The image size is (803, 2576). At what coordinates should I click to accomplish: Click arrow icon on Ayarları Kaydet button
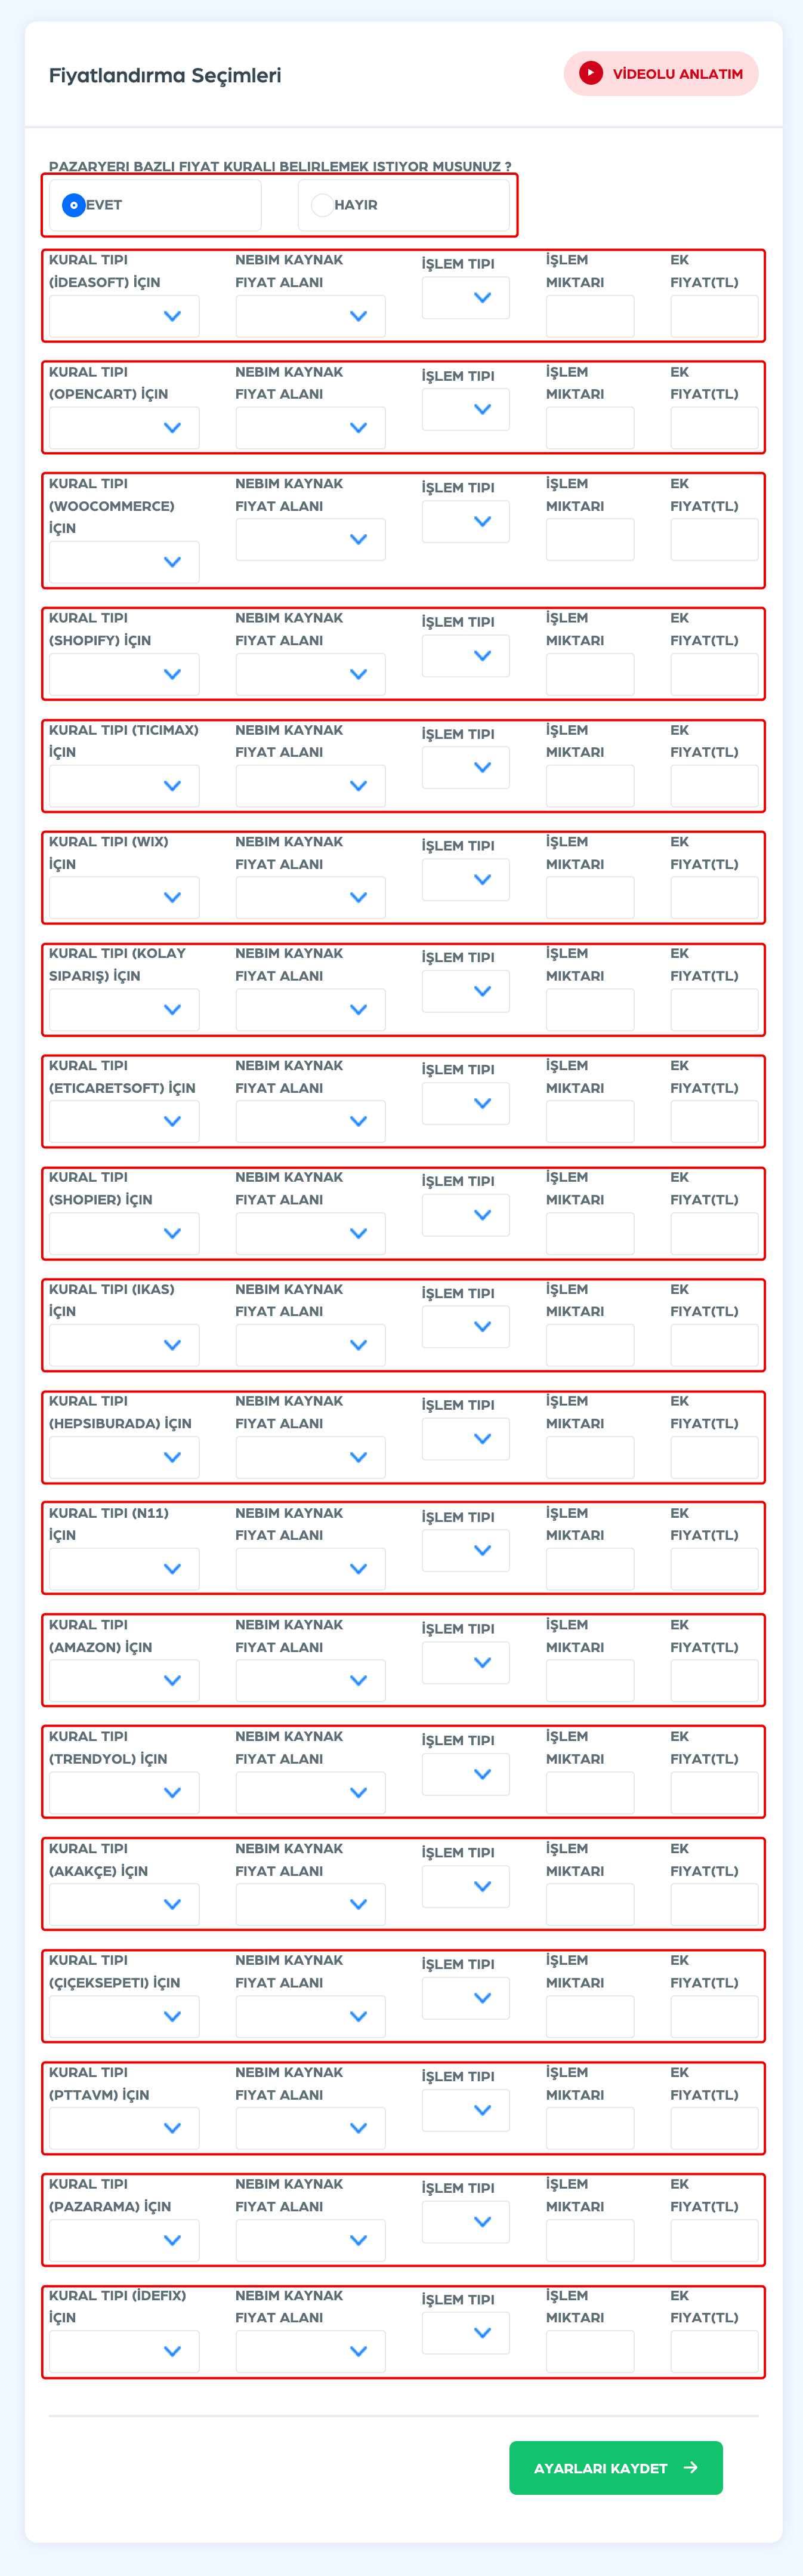[690, 2467]
